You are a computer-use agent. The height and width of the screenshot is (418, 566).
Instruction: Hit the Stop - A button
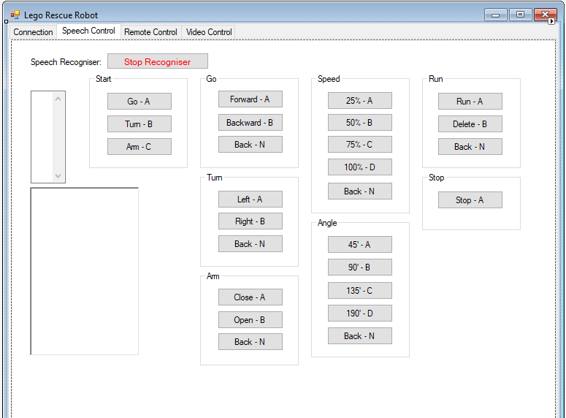tap(470, 200)
